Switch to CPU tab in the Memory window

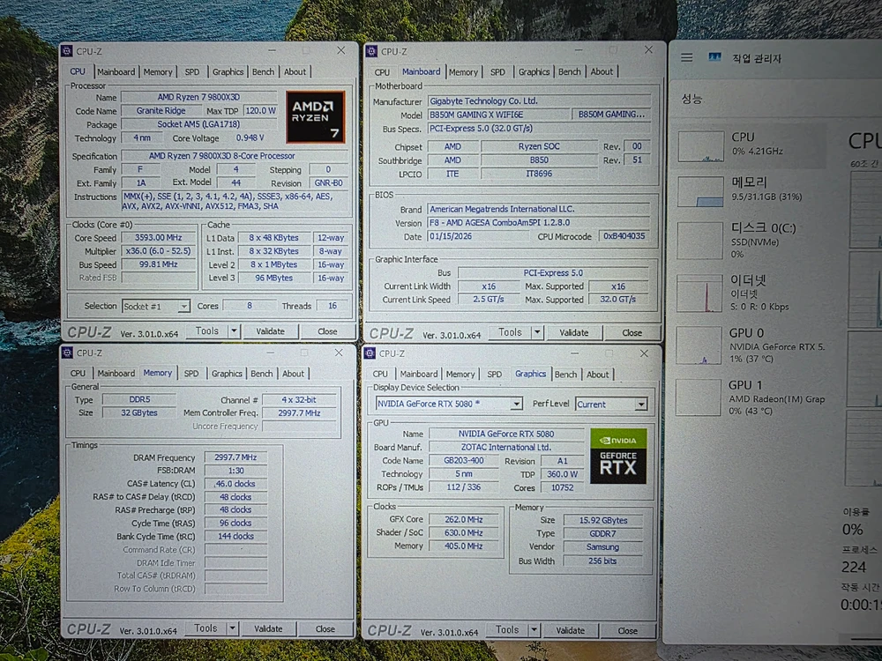point(78,374)
